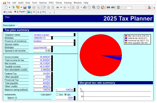Click the Open folder toolbar icon
Screen dimensions: 157x103
tap(18, 7)
